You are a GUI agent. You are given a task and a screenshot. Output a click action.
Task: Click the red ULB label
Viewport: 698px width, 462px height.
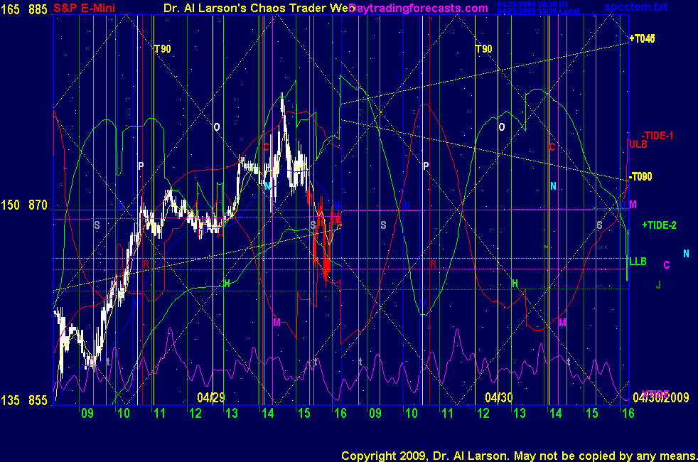pos(638,144)
